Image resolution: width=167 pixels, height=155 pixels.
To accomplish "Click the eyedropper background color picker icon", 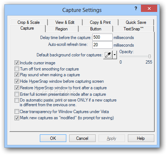I will pos(108,55).
